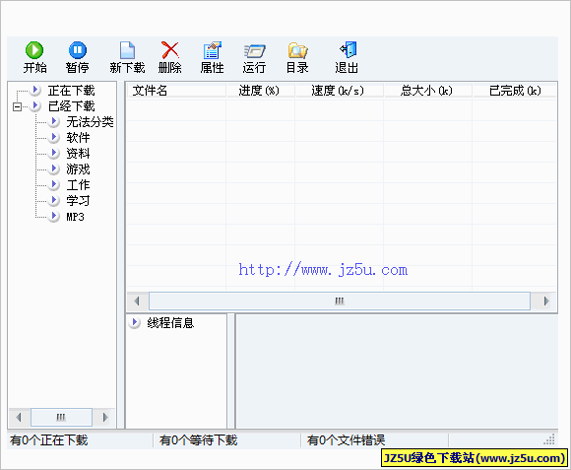Sort by 总大小(k) column header
The height and width of the screenshot is (470, 571).
click(427, 91)
